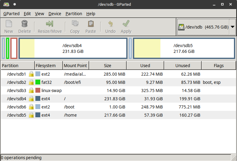Select the /dev/sdb6 partition row
Screen dimensions: 237x161
click(x=118, y=107)
